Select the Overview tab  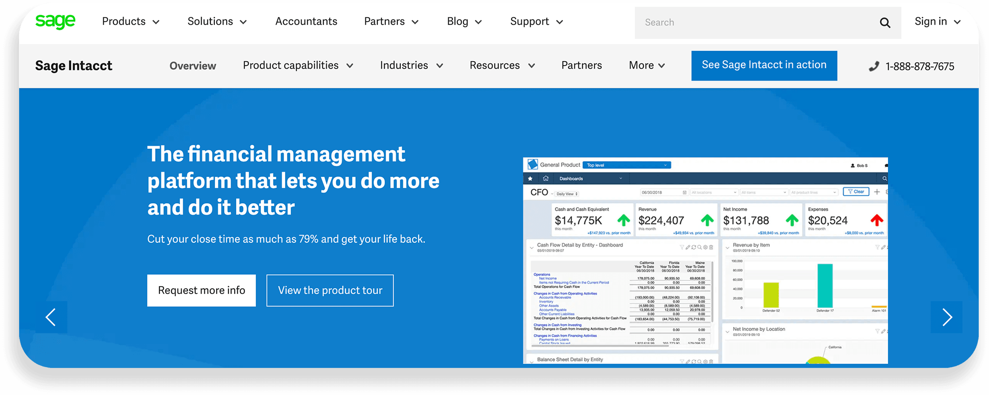pos(193,66)
